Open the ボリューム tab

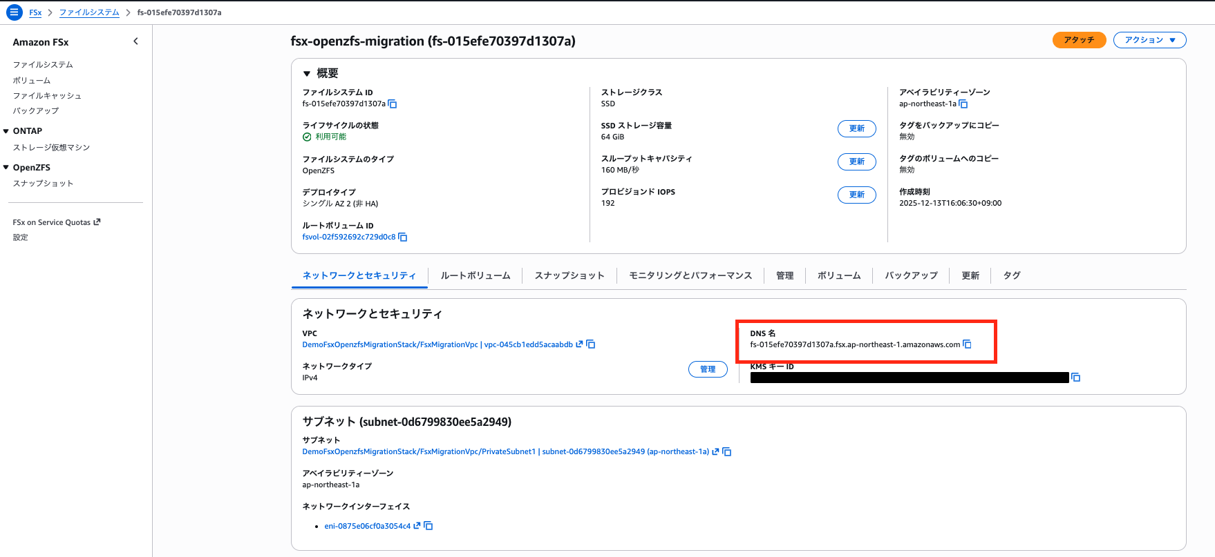point(839,275)
